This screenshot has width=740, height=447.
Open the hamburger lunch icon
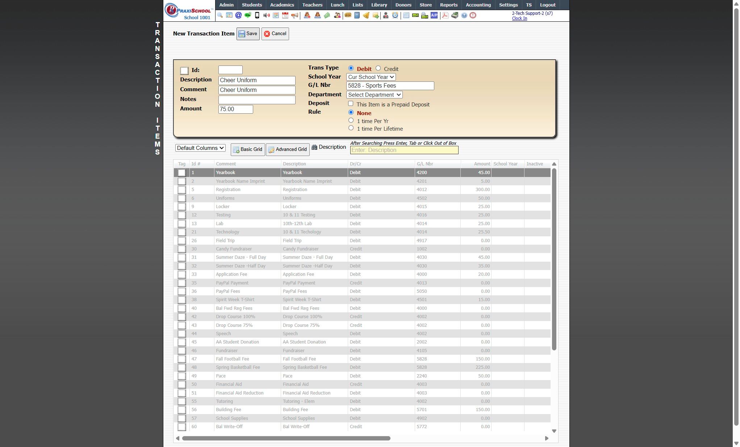[348, 15]
